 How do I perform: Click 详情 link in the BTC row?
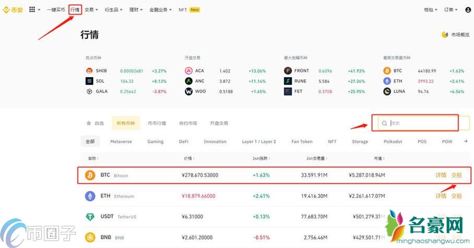point(441,175)
